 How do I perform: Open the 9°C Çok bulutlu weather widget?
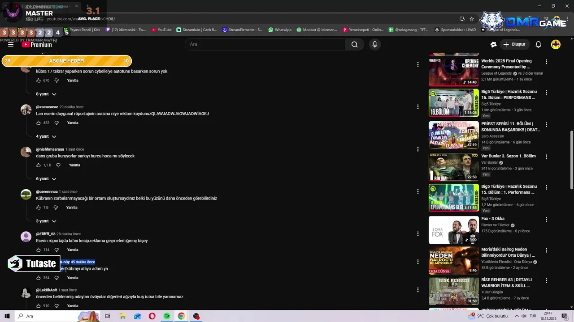[x=488, y=316]
